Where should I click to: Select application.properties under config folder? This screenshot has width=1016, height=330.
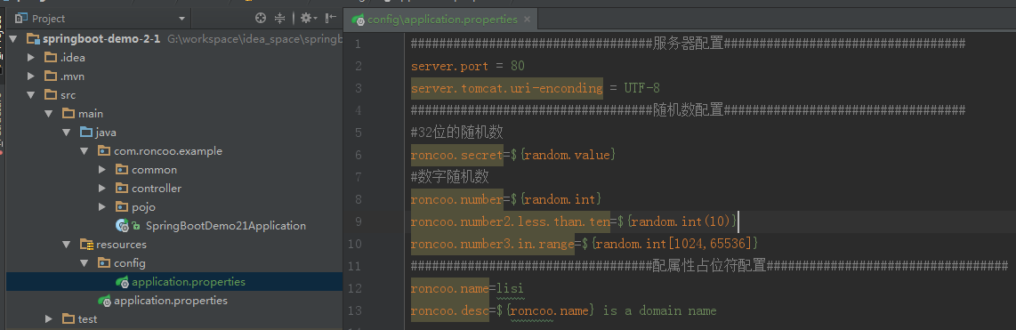pyautogui.click(x=189, y=282)
